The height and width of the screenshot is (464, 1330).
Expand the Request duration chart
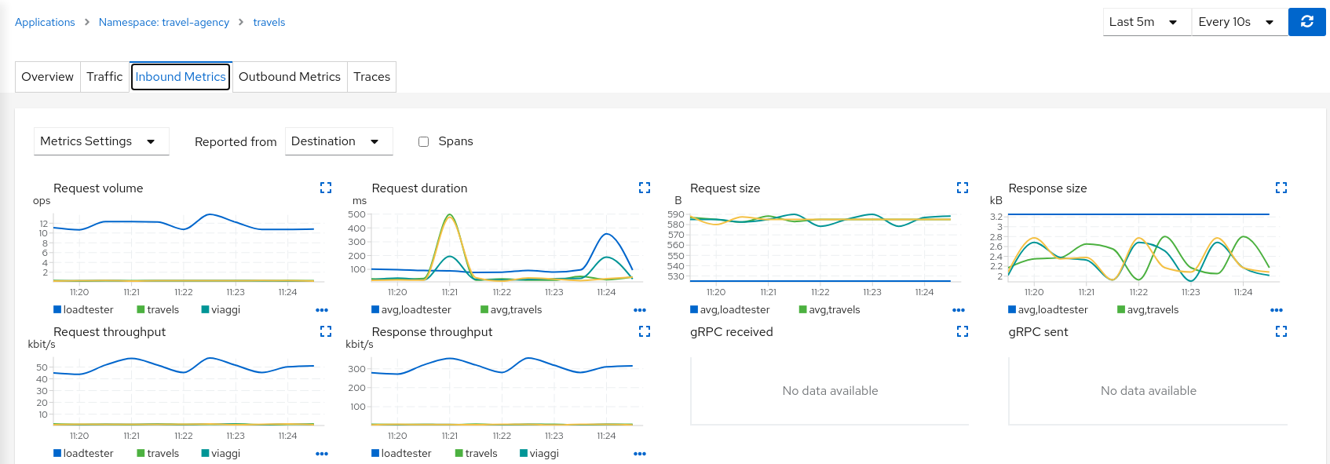tap(644, 188)
